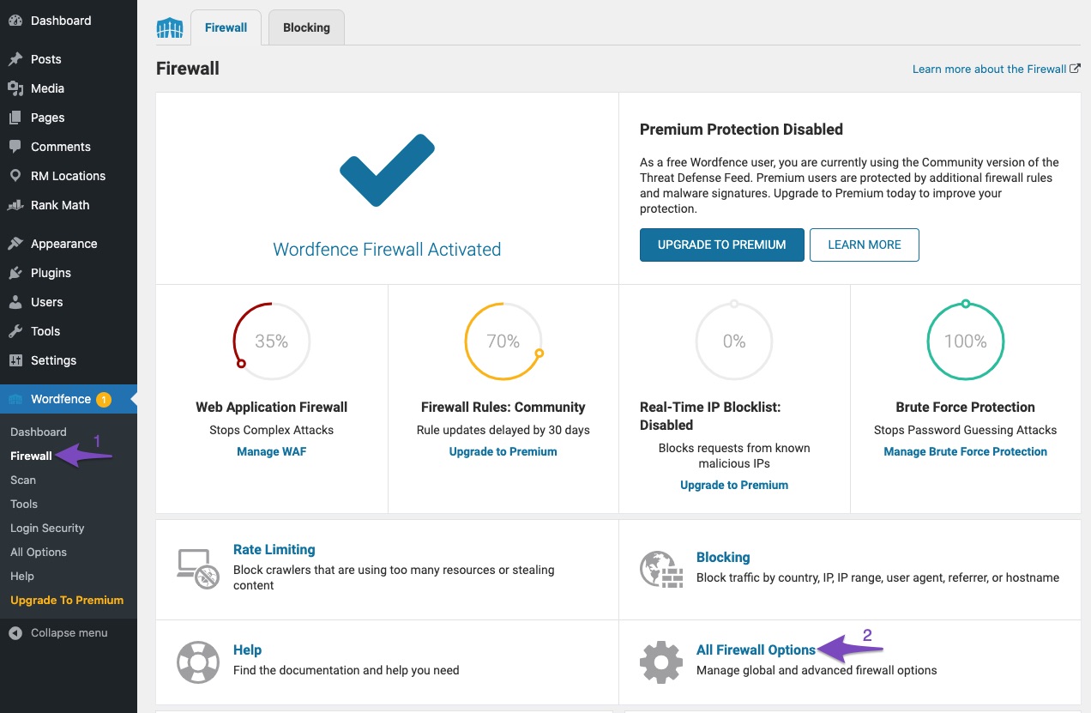The width and height of the screenshot is (1091, 713).
Task: Open the Scan submenu item
Action: point(23,480)
